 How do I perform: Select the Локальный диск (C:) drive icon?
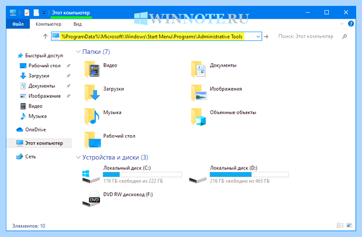(x=90, y=176)
